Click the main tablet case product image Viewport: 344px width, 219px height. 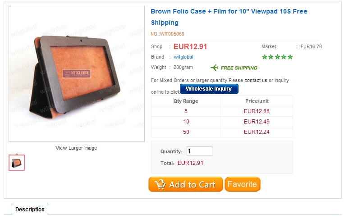tap(76, 74)
